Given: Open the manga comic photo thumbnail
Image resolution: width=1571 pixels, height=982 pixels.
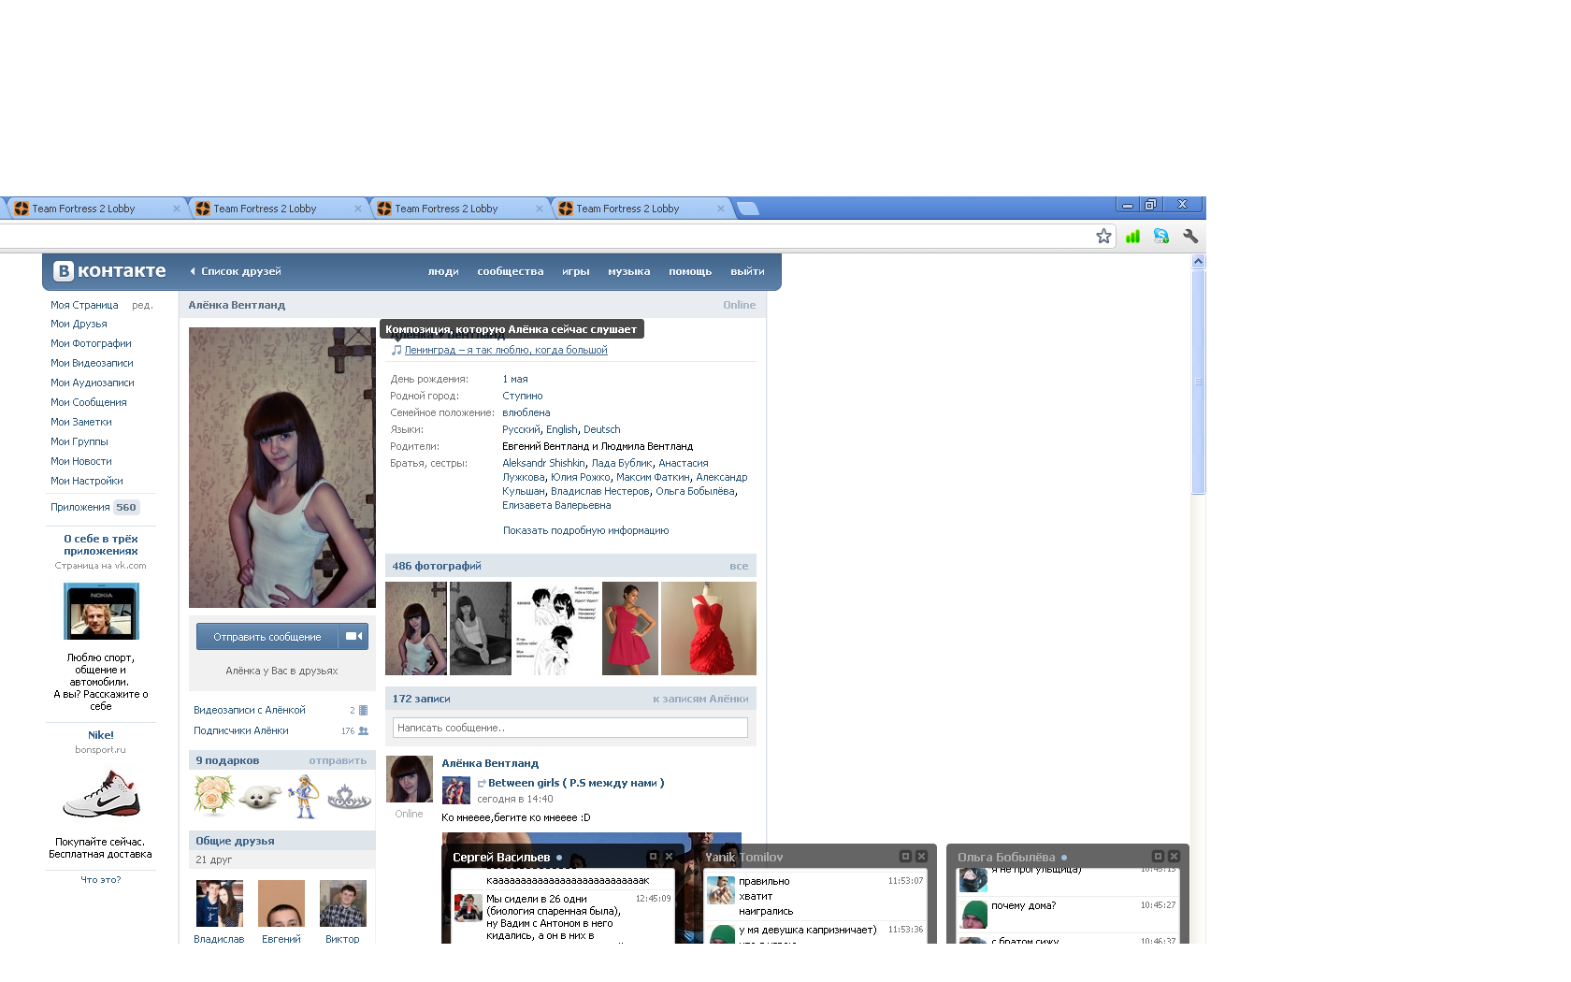Looking at the screenshot, I should tap(557, 628).
